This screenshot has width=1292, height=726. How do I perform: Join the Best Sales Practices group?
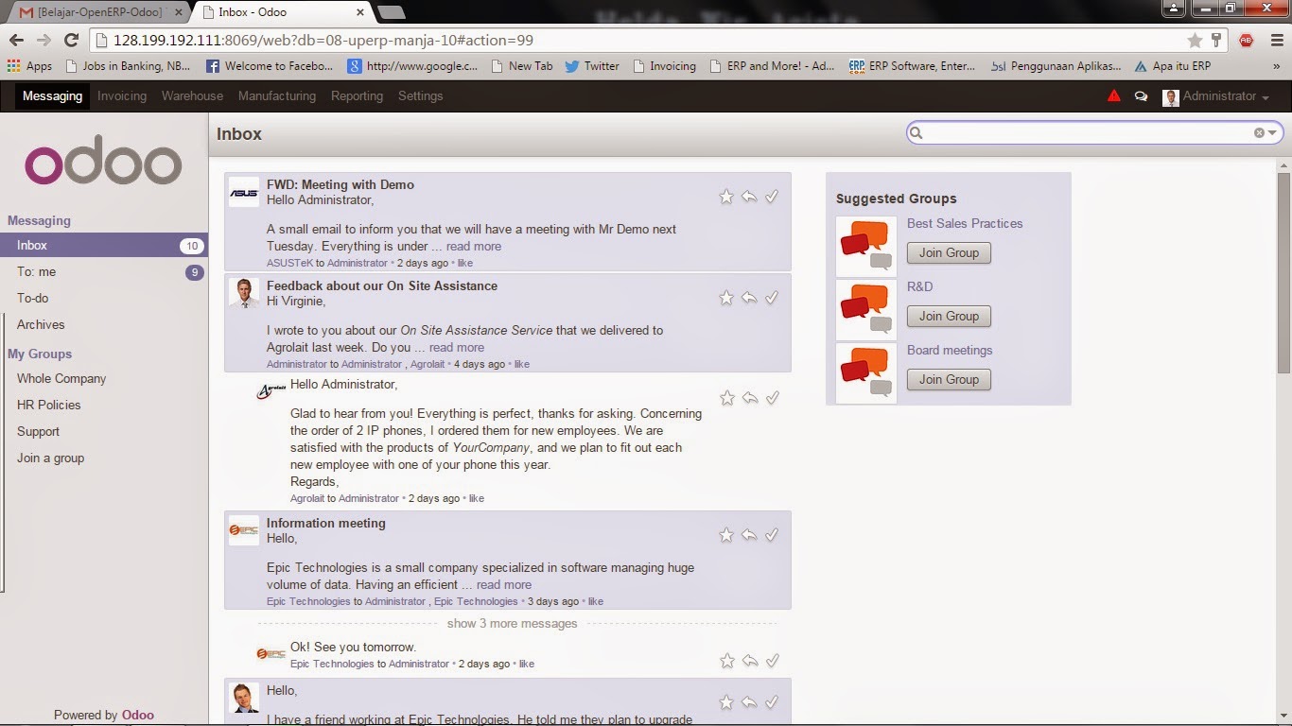pos(949,252)
